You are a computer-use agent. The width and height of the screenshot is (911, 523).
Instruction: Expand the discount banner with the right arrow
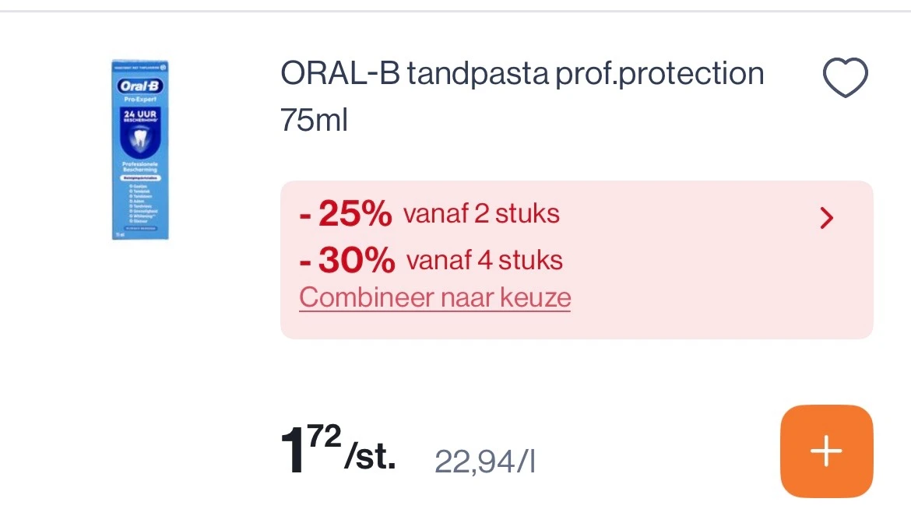827,219
